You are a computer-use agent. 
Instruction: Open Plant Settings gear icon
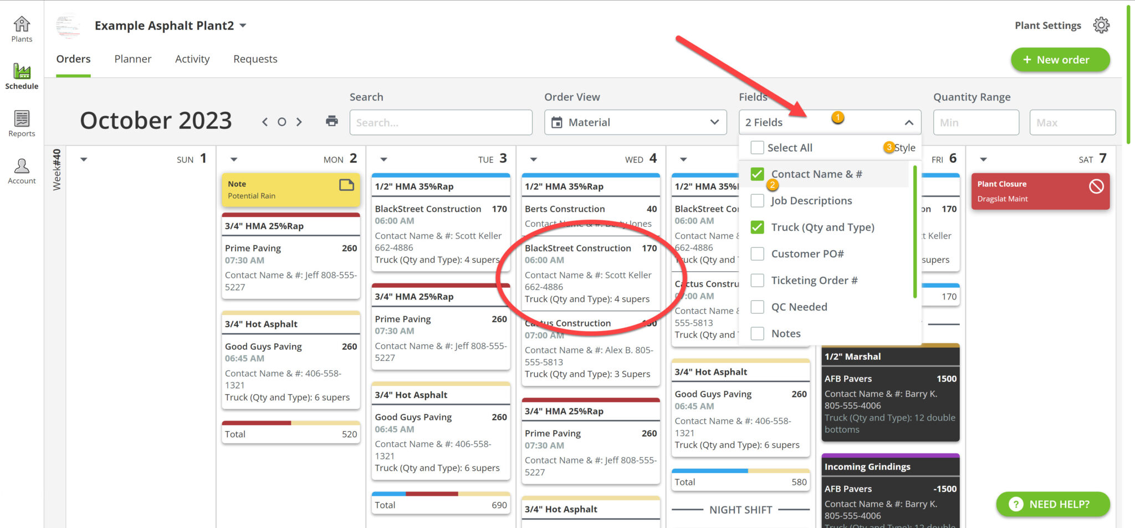[1102, 24]
